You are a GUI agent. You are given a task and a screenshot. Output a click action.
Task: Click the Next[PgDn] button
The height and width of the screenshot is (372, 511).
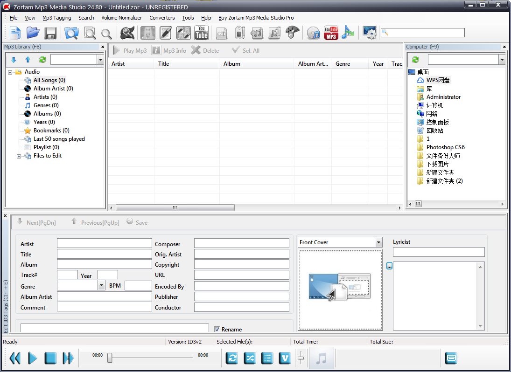pos(36,222)
